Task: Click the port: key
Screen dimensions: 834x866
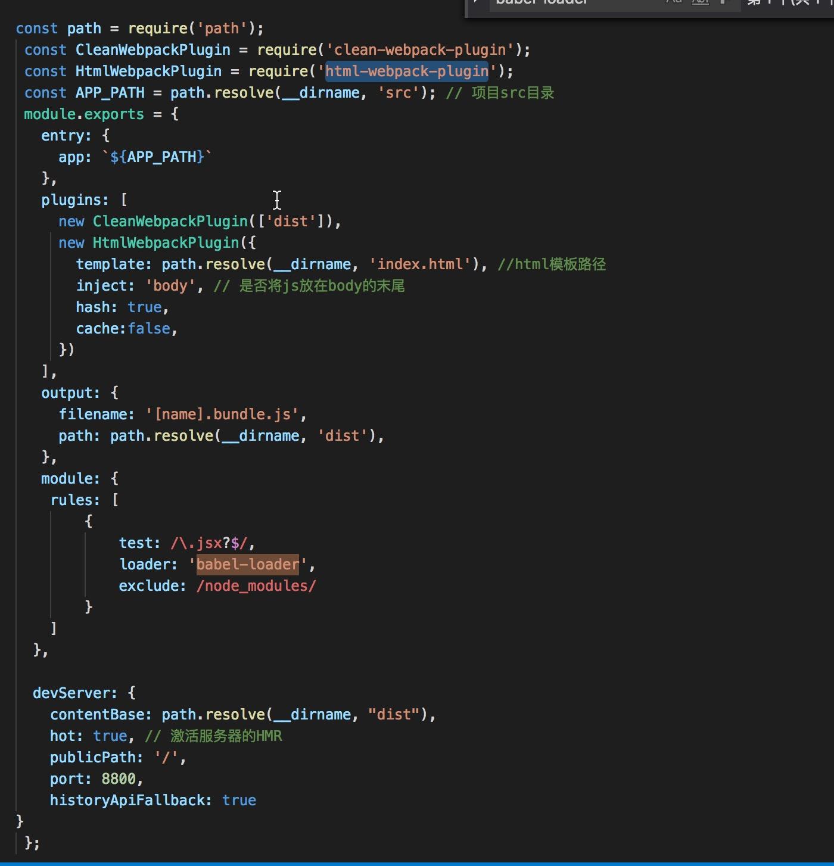Action: click(71, 779)
